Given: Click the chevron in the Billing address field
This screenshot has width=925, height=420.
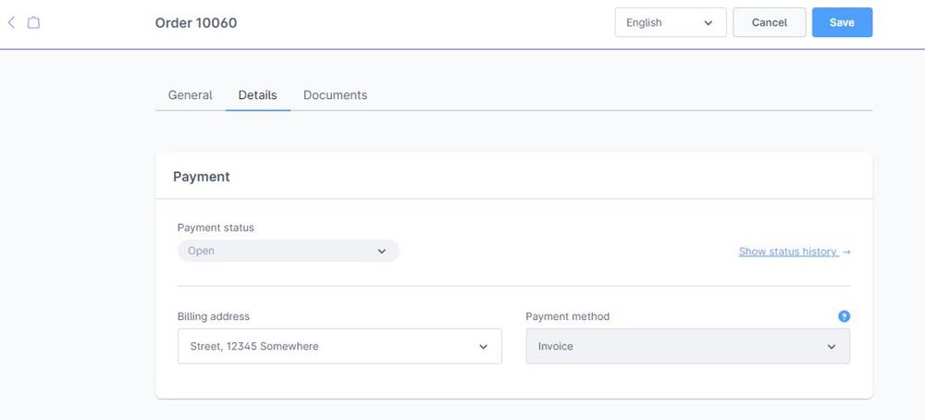Looking at the screenshot, I should [483, 347].
